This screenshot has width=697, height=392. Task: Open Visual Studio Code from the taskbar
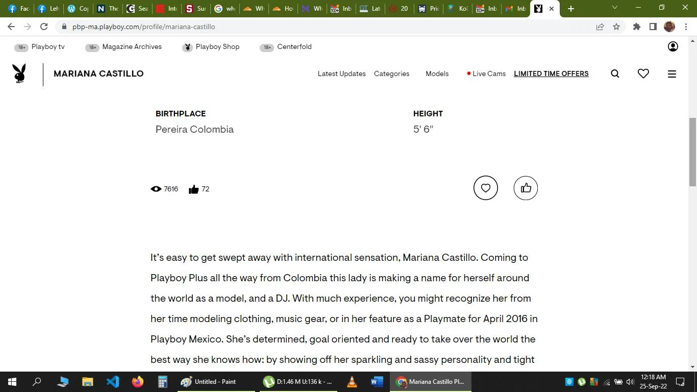click(113, 382)
